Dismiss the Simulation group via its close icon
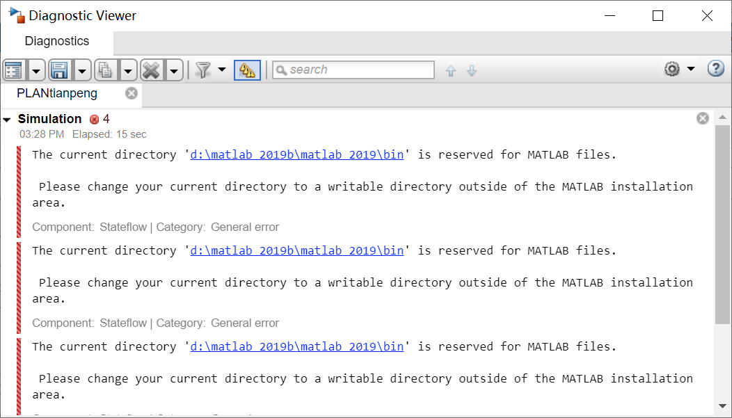The image size is (732, 418). [x=702, y=118]
